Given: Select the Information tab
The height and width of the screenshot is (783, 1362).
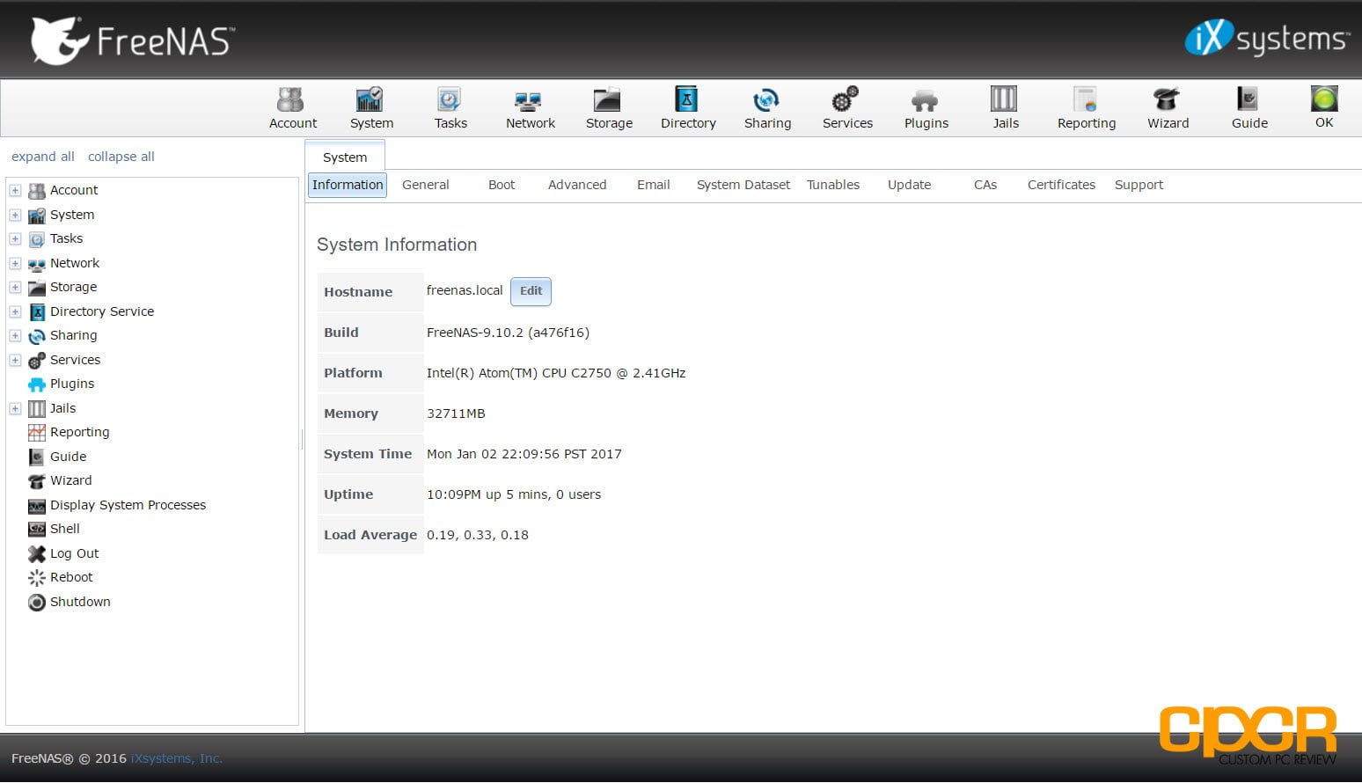Looking at the screenshot, I should (348, 185).
